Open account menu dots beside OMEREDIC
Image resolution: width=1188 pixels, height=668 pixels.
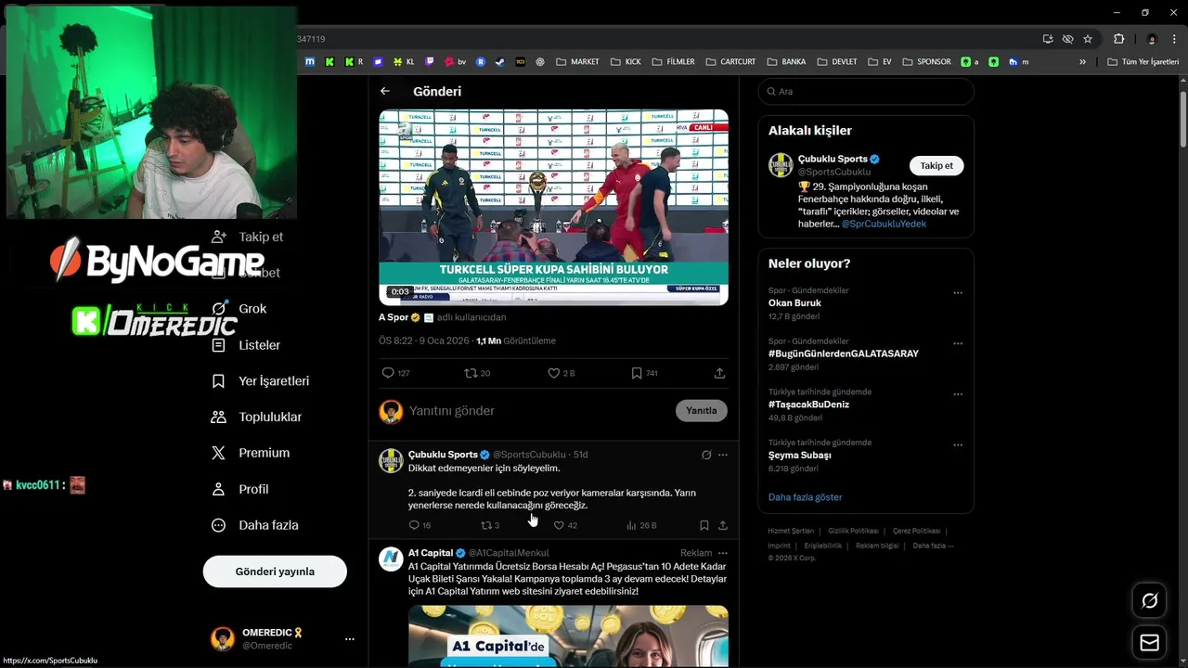pos(350,639)
